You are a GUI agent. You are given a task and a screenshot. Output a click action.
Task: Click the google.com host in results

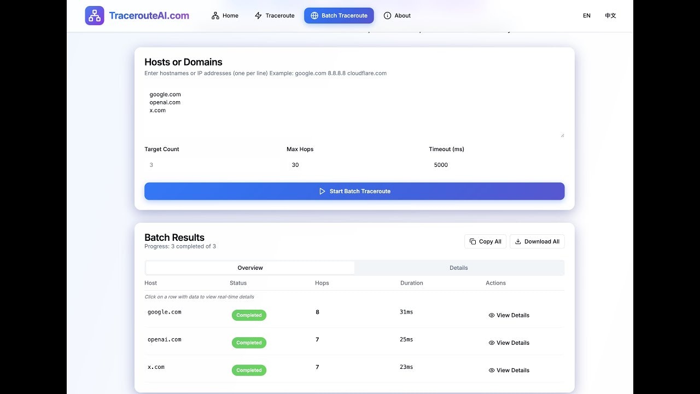click(x=164, y=312)
